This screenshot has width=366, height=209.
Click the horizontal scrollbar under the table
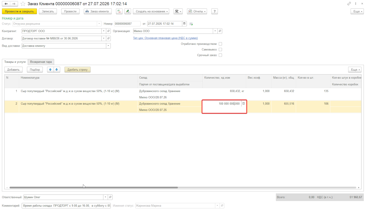[x=94, y=188]
